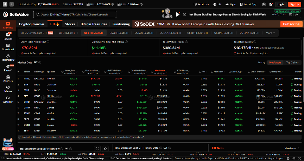Image resolution: width=304 pixels, height=161 pixels.
Task: Show info for Daily Total Net Inflow
Action: tap(48, 41)
